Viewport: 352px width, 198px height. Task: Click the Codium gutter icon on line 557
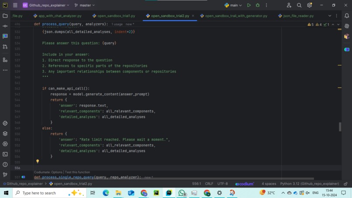tap(23, 177)
